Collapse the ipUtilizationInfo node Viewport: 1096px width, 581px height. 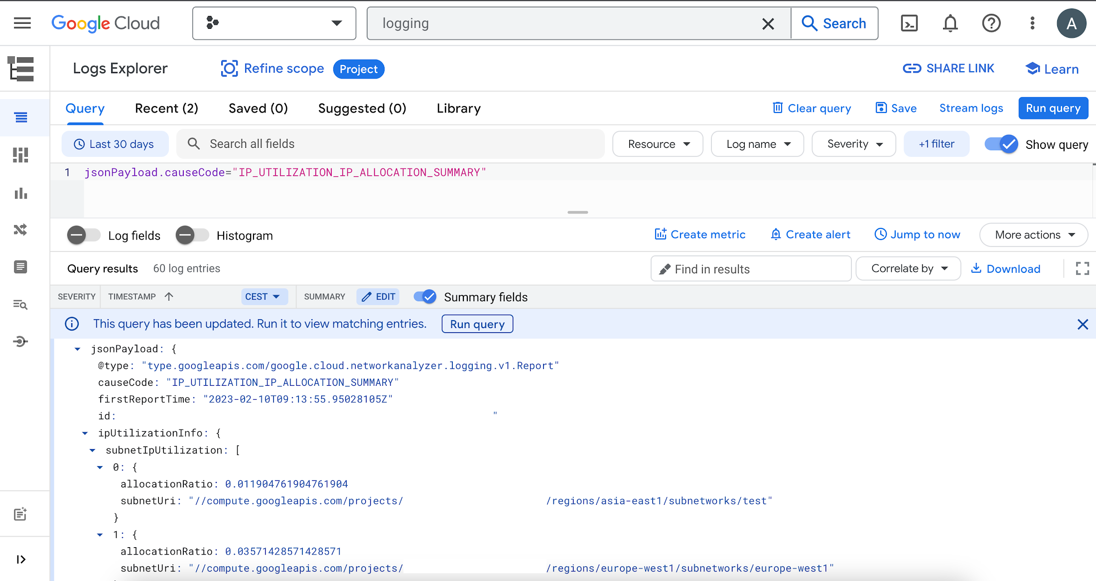click(85, 433)
